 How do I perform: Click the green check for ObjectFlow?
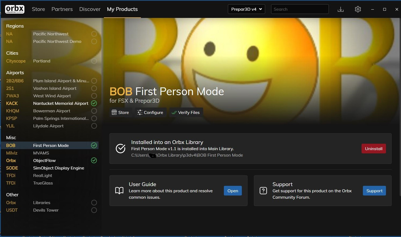(94, 160)
